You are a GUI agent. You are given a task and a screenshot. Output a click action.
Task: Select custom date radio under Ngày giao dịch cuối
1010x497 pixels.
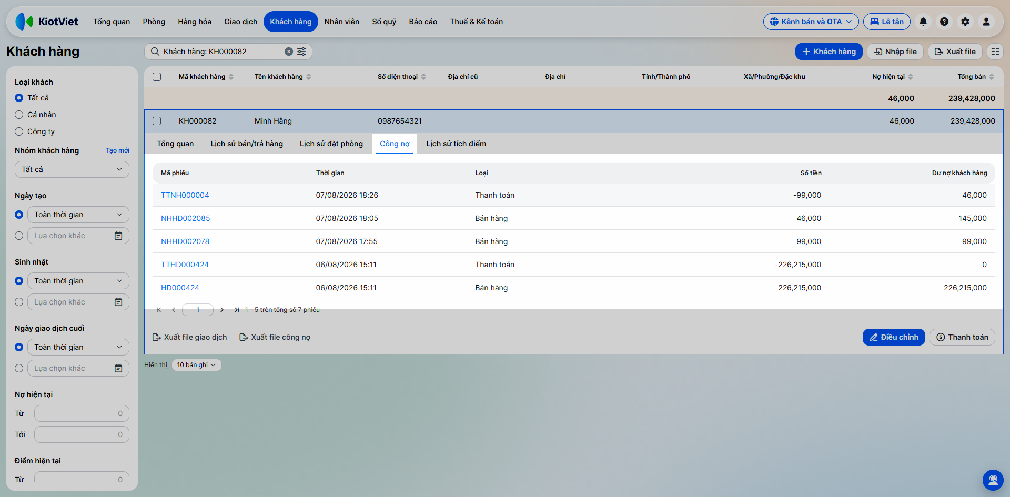[19, 368]
